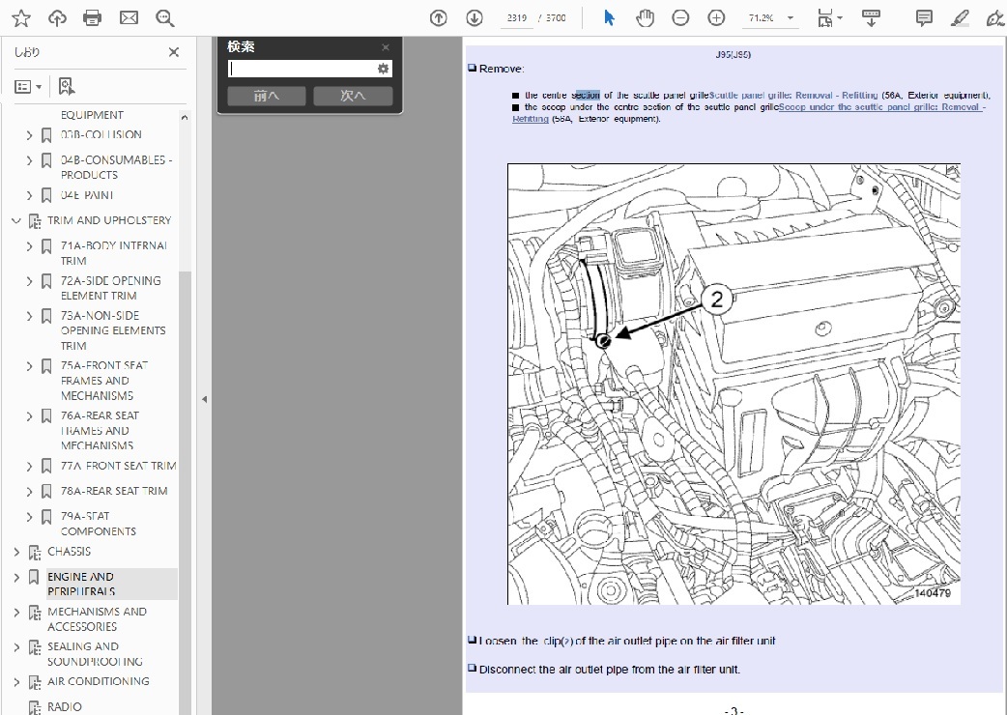The height and width of the screenshot is (715, 1007).
Task: Open bookmark options list dropdown
Action: point(28,86)
